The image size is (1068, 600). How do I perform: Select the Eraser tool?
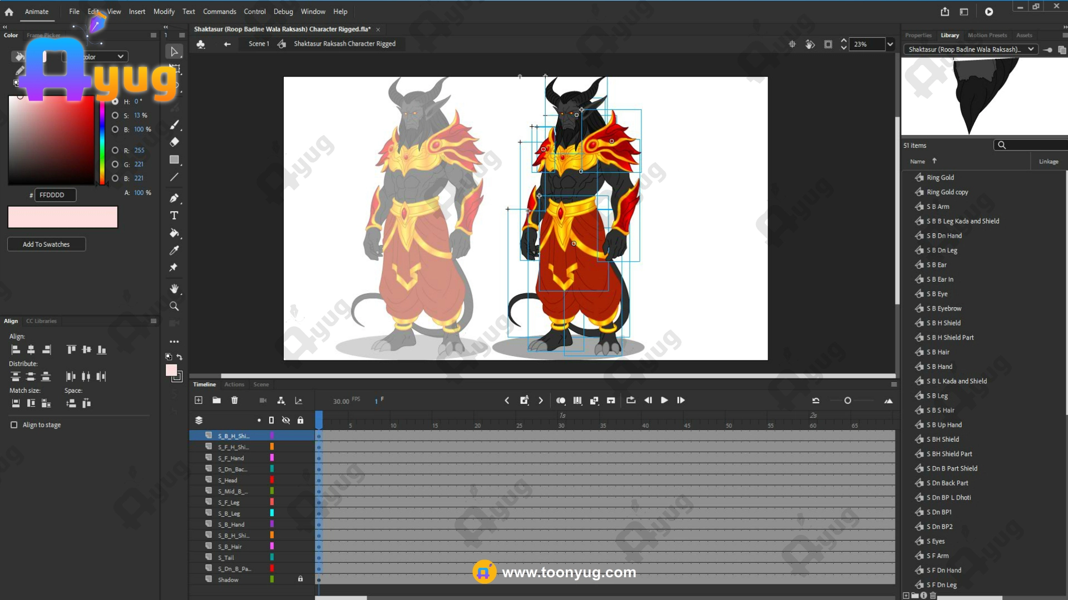(x=174, y=142)
